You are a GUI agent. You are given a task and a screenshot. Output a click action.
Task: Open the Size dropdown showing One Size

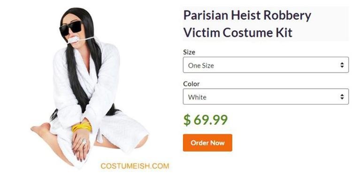click(266, 65)
